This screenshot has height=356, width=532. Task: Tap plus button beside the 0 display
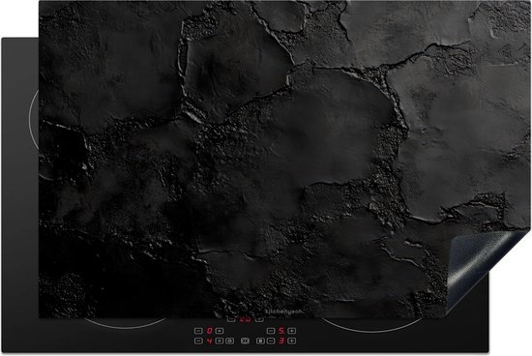(220, 331)
